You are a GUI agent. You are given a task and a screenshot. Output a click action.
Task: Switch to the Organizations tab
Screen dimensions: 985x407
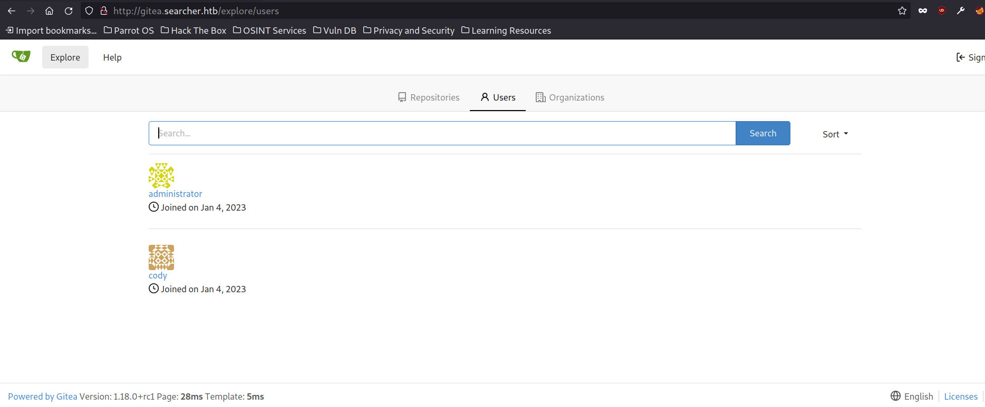570,97
